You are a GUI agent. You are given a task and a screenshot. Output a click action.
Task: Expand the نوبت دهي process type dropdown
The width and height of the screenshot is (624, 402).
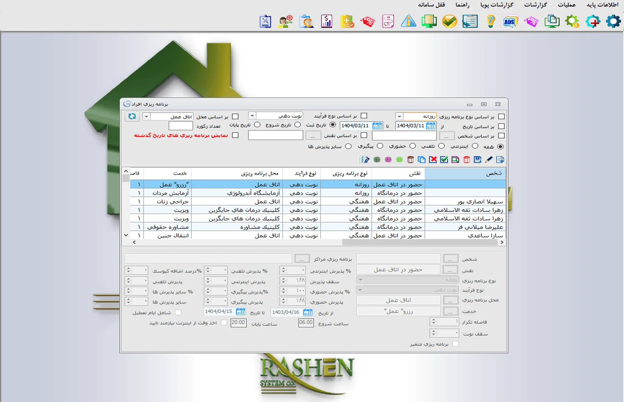[252, 116]
